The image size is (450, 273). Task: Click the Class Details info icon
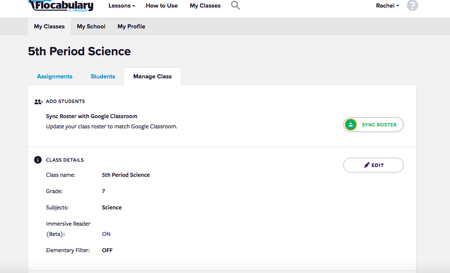coord(38,160)
